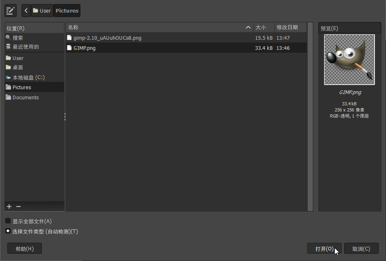
Task: Click file icon of GIMP.png
Action: pyautogui.click(x=69, y=48)
